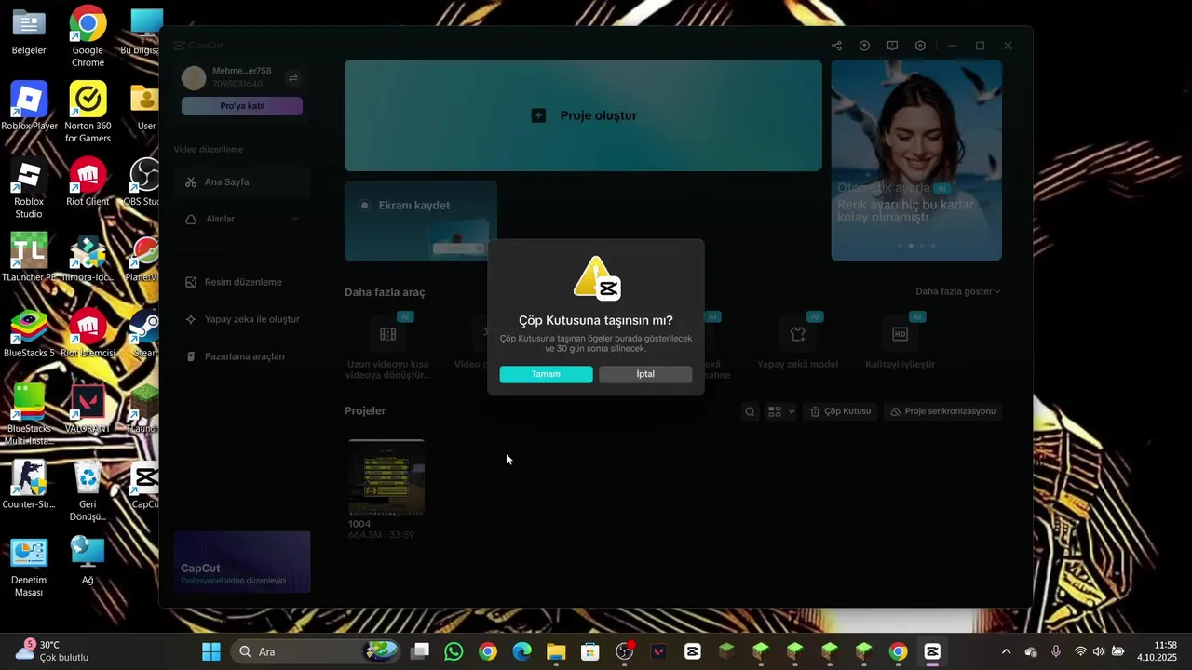Open Riot İstemcisi desktop shortcut
The image size is (1192, 670).
[x=88, y=333]
